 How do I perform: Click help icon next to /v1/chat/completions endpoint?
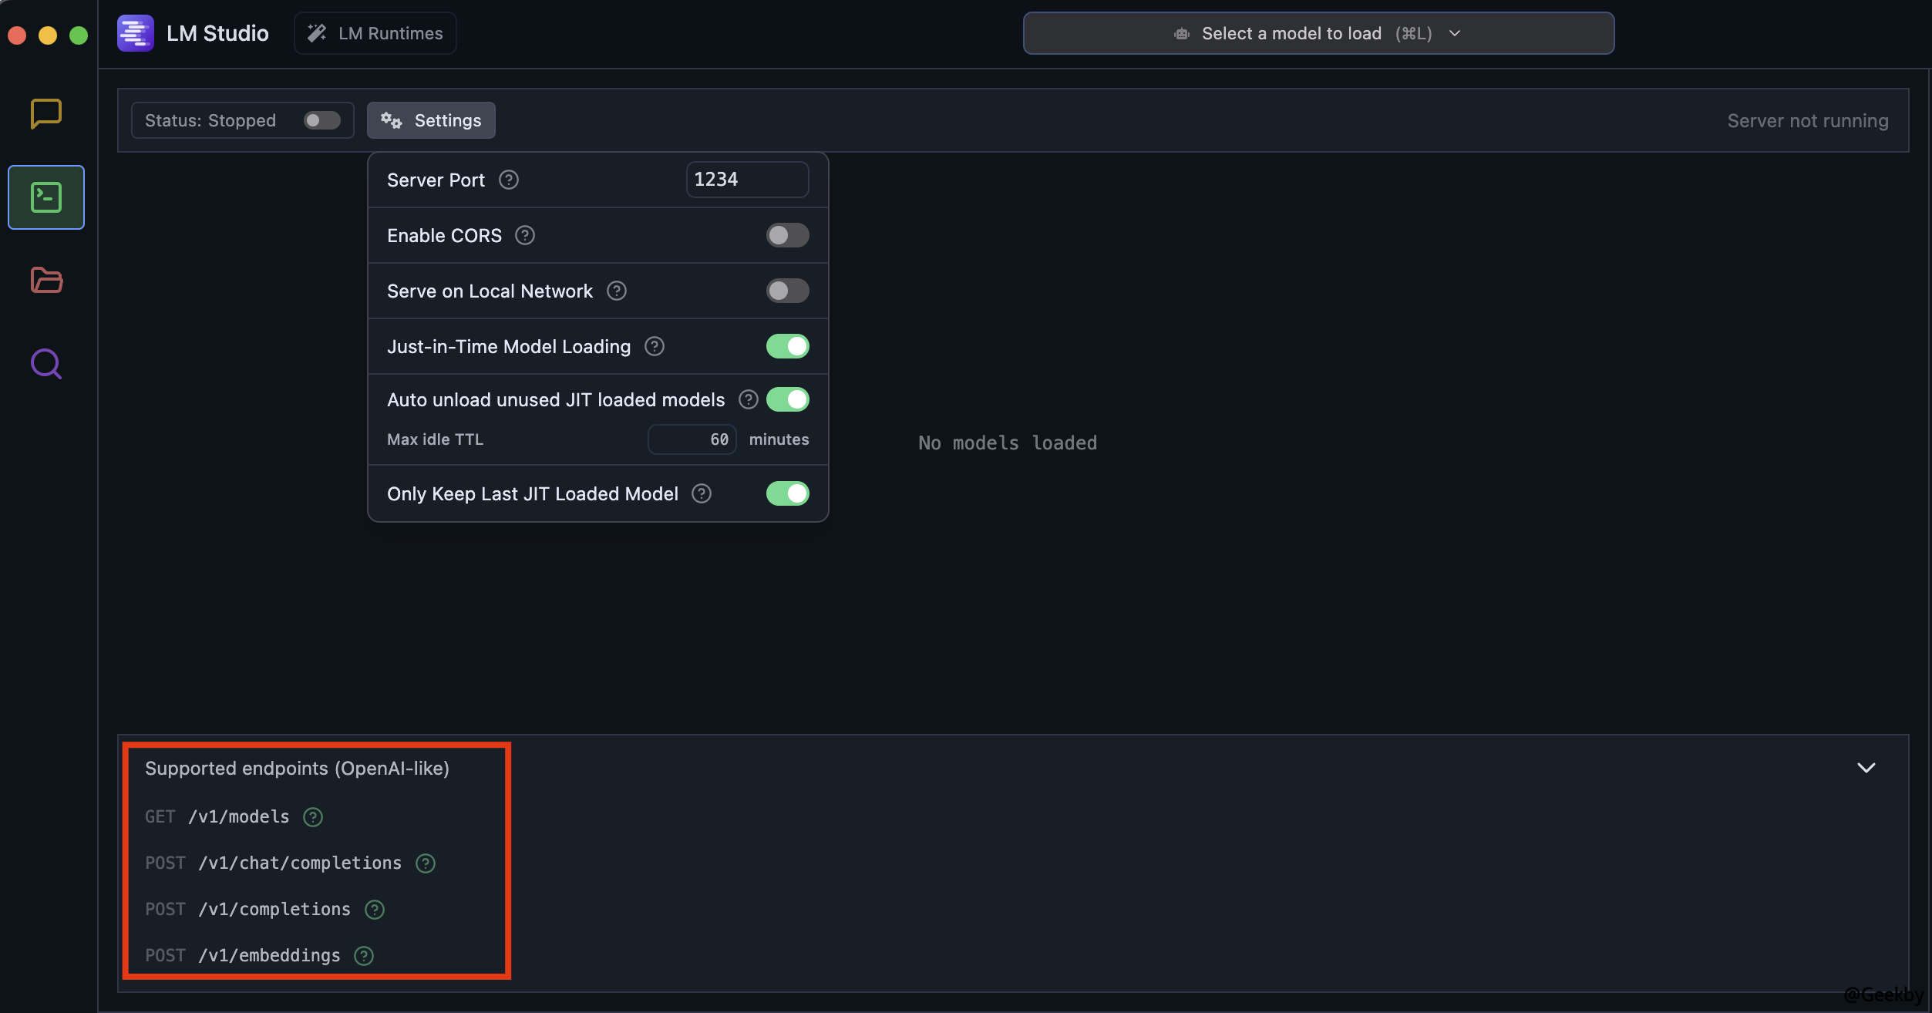(426, 863)
